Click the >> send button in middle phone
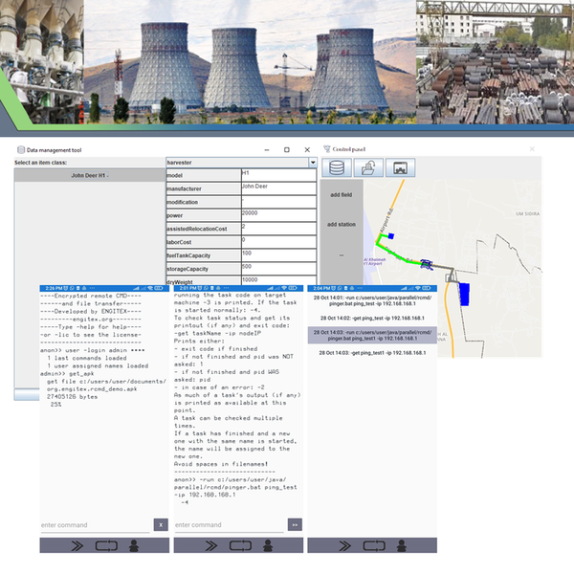Image resolution: width=574 pixels, height=574 pixels. 295,524
